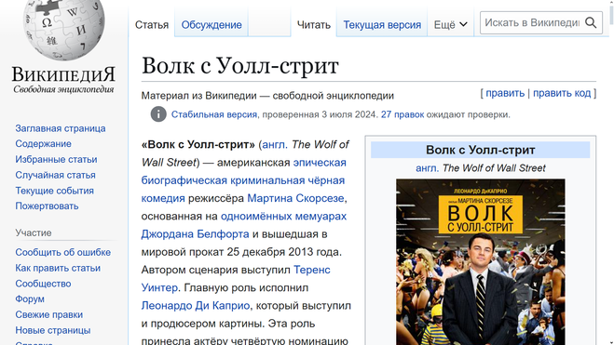Open Новые страницы sidebar link
Screen dimensions: 614x345
[53, 330]
